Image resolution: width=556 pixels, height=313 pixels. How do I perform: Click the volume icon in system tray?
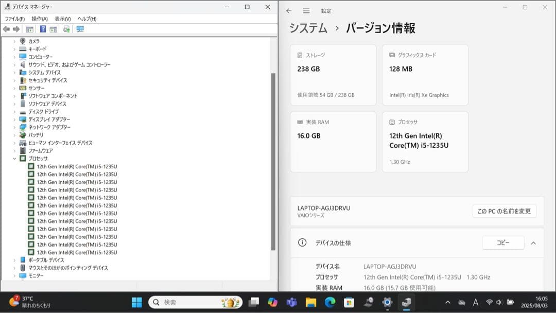(x=499, y=302)
